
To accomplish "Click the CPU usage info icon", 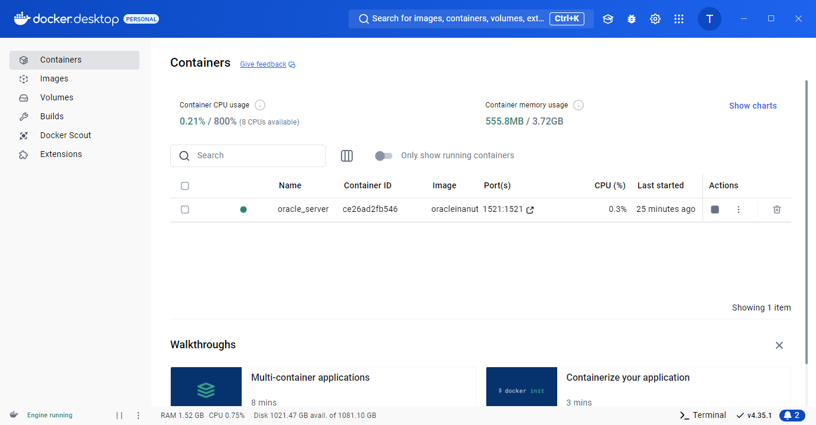I will pos(260,105).
